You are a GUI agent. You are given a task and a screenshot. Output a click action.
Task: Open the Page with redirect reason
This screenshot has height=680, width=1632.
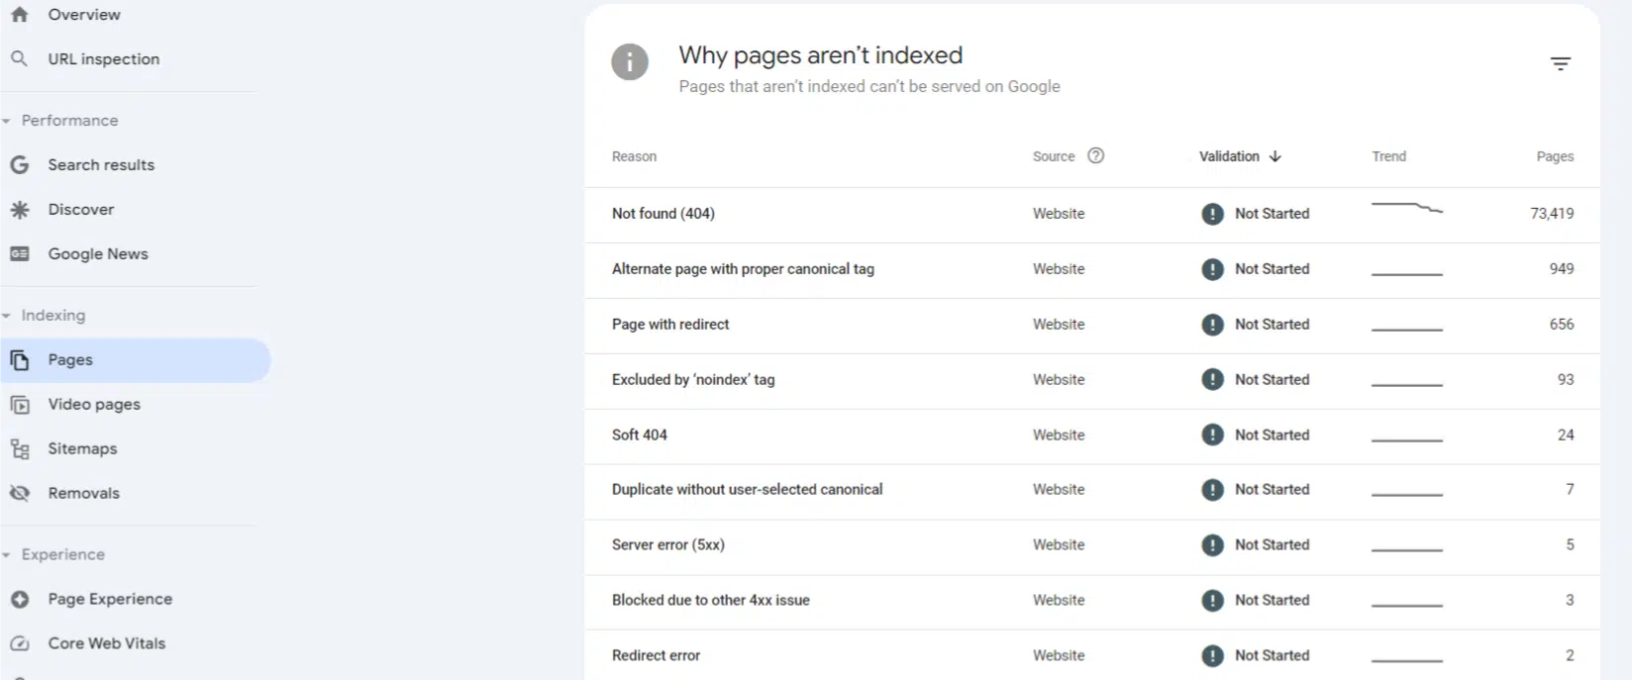click(670, 325)
